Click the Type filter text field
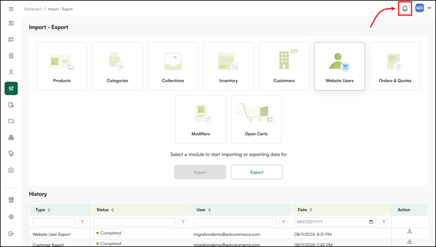 (x=54, y=222)
